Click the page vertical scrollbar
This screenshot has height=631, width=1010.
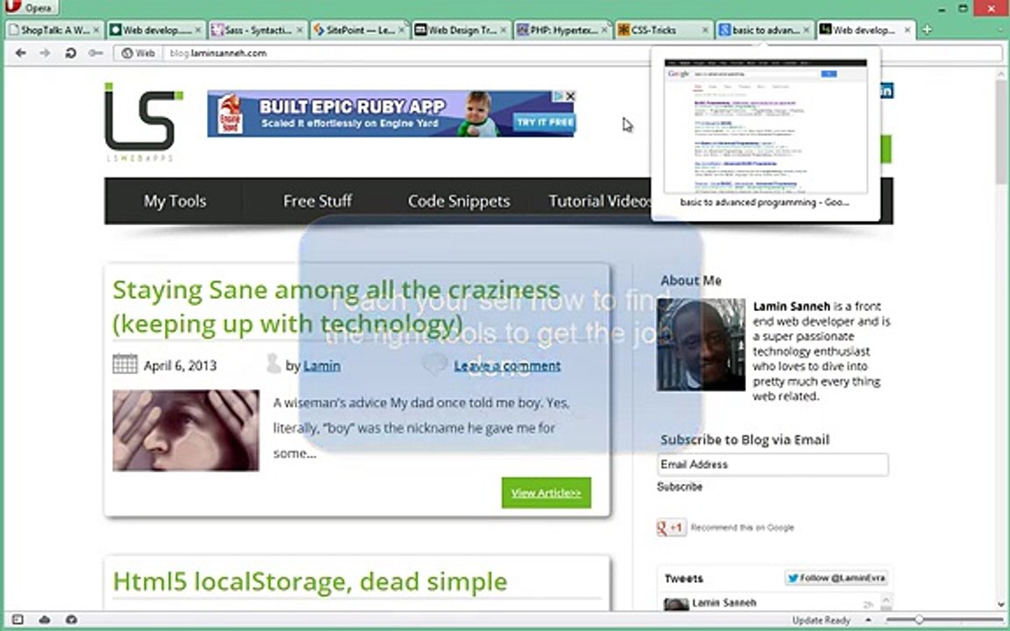[x=1001, y=340]
